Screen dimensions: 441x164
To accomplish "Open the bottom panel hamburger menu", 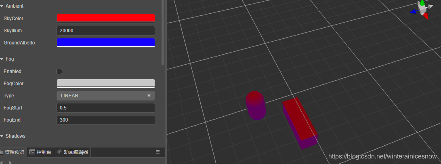I will pos(158,152).
